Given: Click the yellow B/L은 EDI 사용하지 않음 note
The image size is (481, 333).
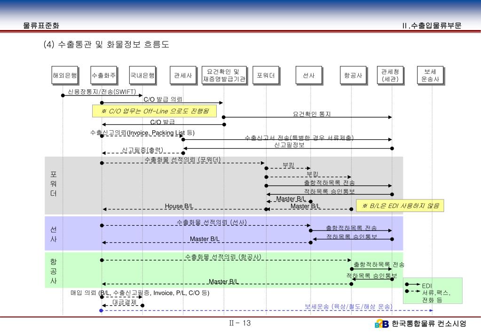Looking at the screenshot, I should click(400, 206).
